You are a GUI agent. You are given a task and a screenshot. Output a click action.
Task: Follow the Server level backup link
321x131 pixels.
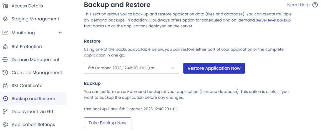tap(273, 20)
